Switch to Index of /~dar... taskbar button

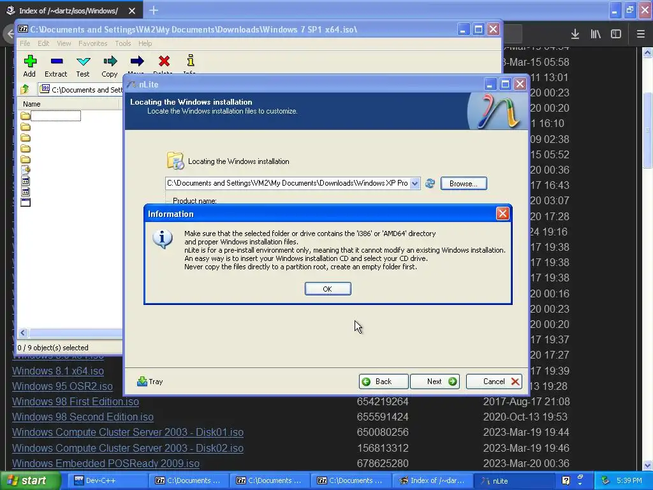coord(433,480)
